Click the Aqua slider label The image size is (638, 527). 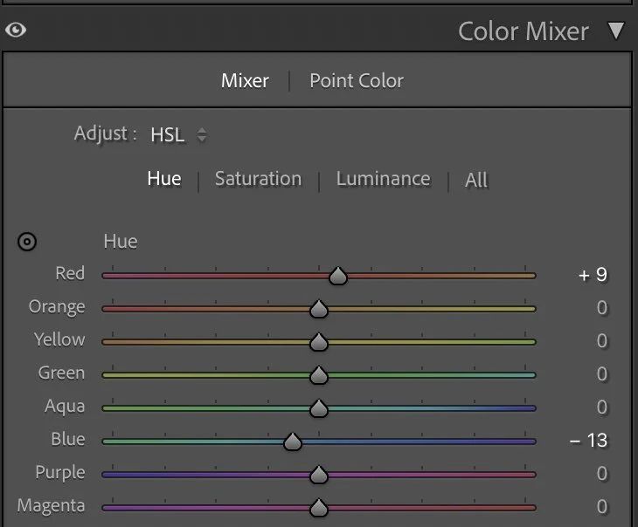point(65,407)
